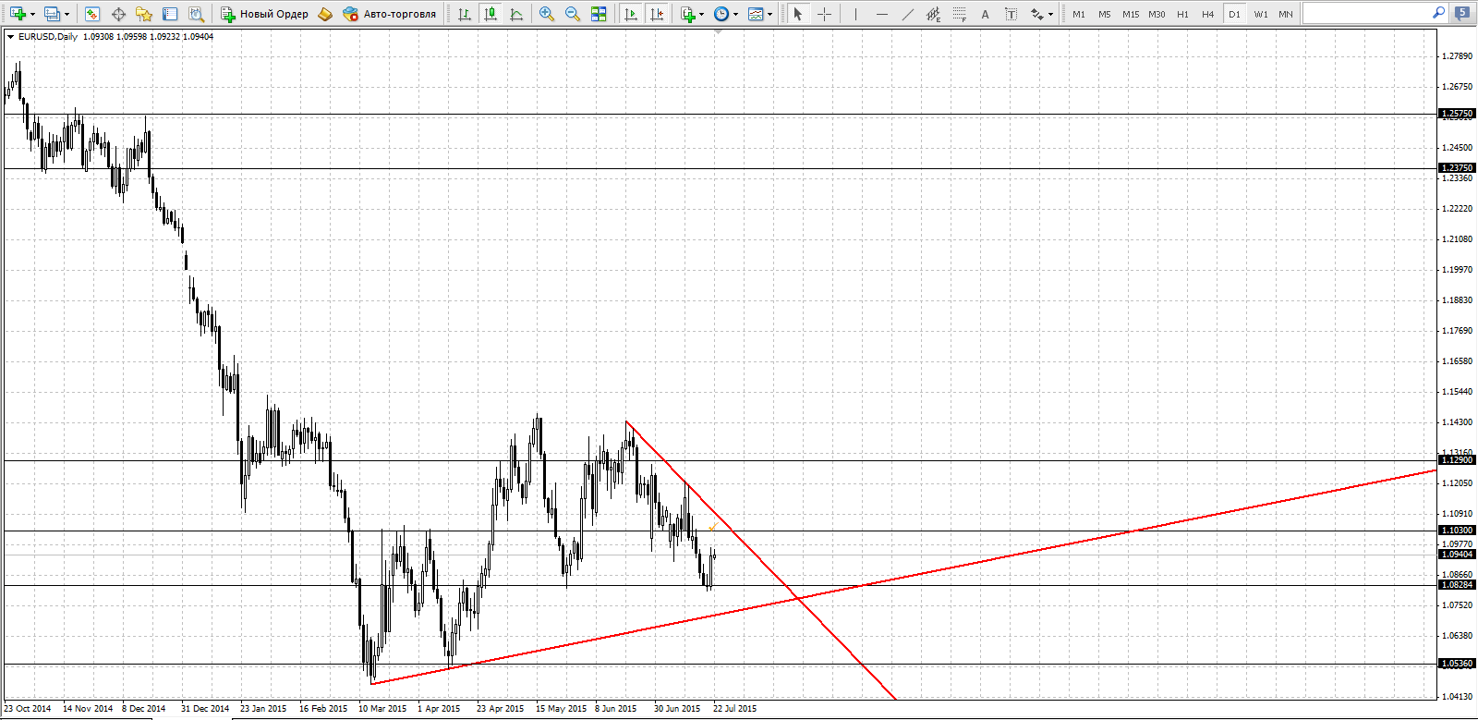Open chart templates icon

756,14
